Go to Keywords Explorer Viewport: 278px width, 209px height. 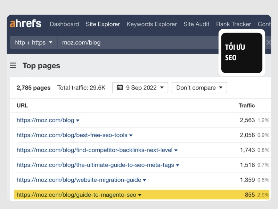click(152, 24)
